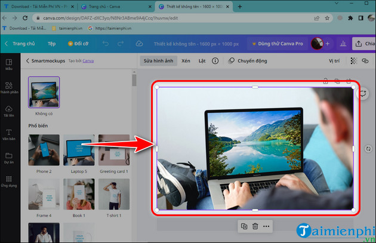Choose the Greeting card 1 mockup
This screenshot has height=243, width=376.
pyautogui.click(x=114, y=150)
